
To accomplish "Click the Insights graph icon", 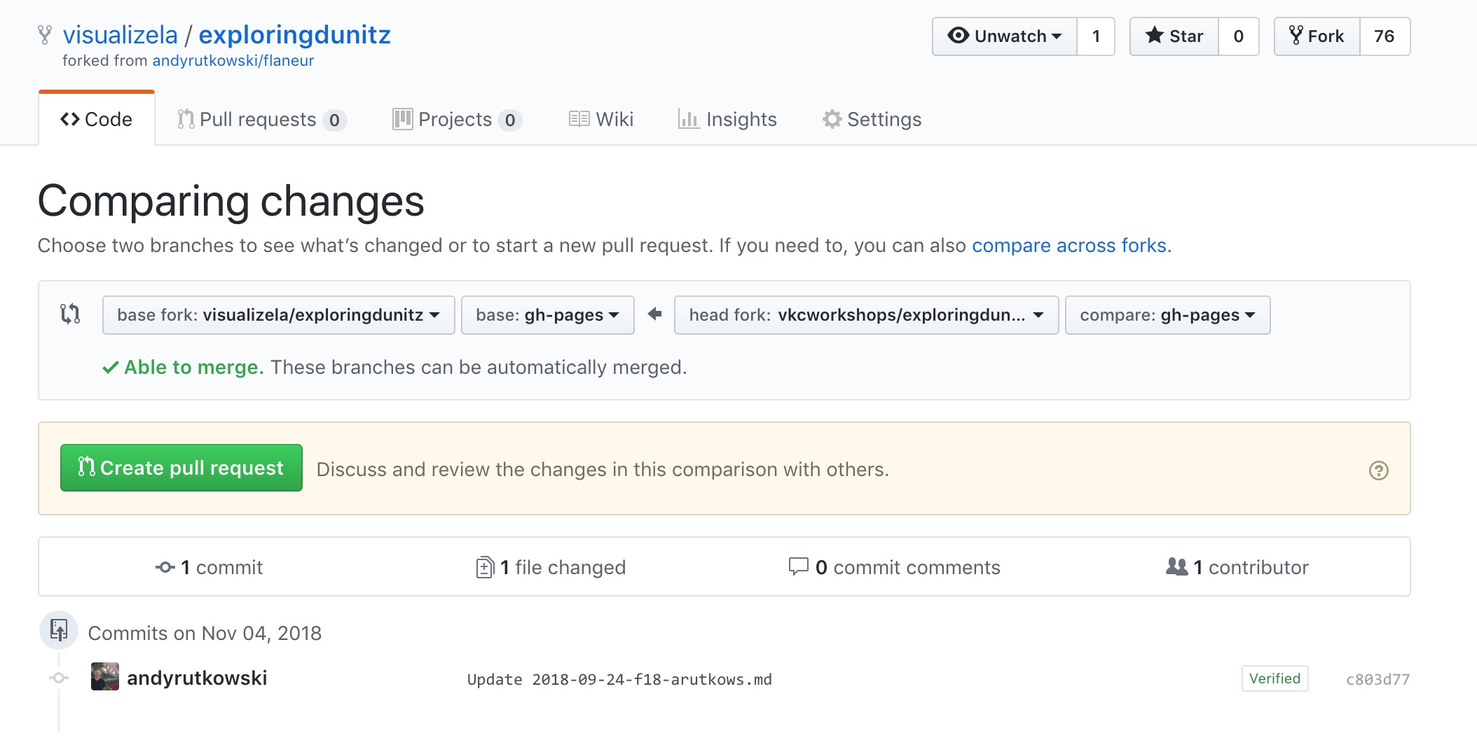I will coord(688,120).
